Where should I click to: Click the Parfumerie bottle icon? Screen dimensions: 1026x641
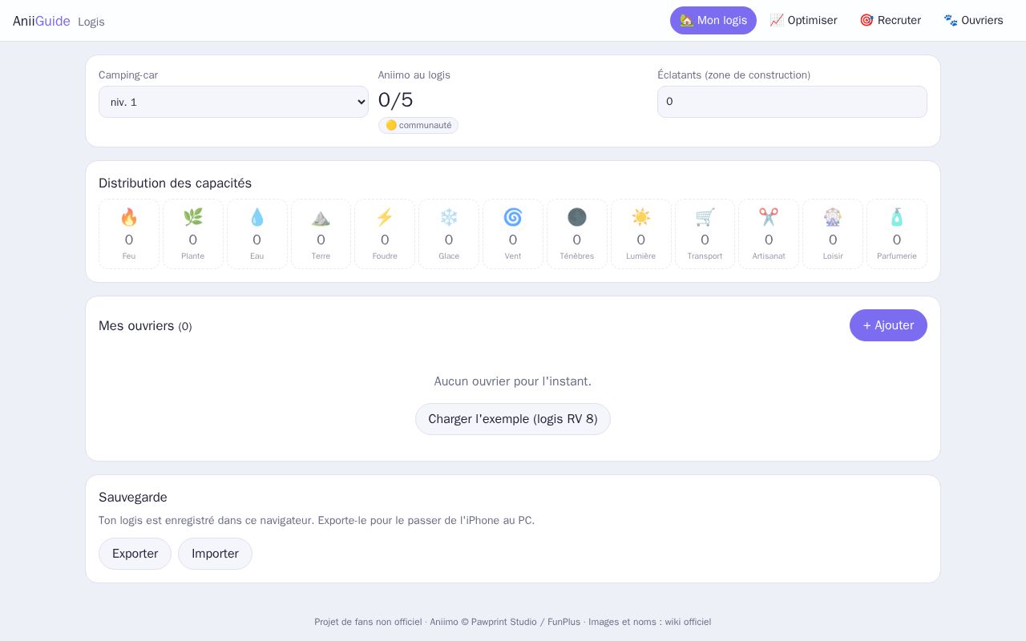tap(897, 217)
